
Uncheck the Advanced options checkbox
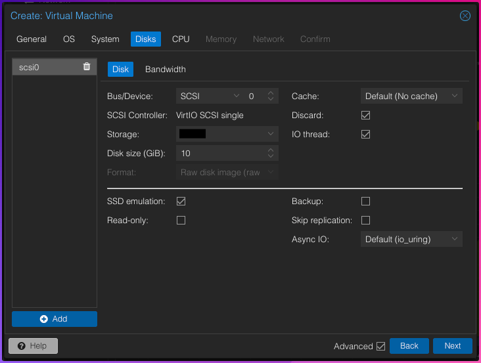click(380, 347)
